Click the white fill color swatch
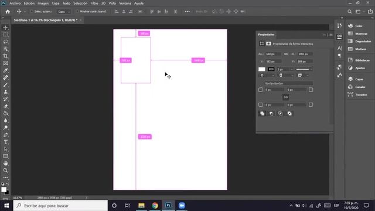 pos(262,69)
